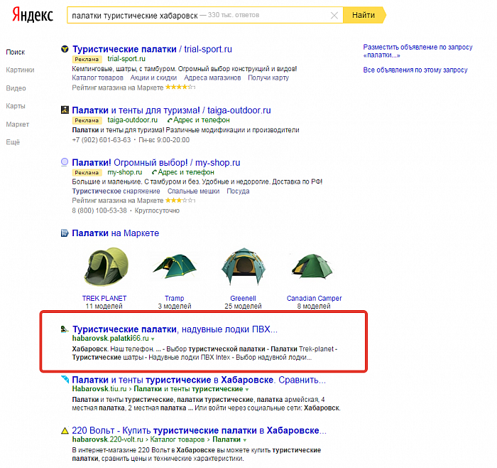The width and height of the screenshot is (497, 468).
Task: Click the Market icon beside Палатки на Маркете
Action: [x=65, y=233]
